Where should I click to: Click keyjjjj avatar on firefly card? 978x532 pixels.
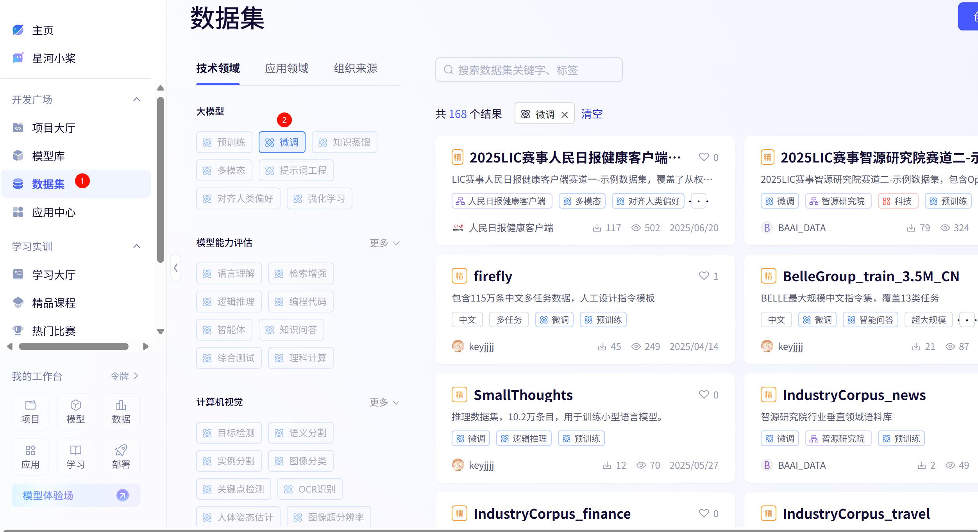point(458,346)
